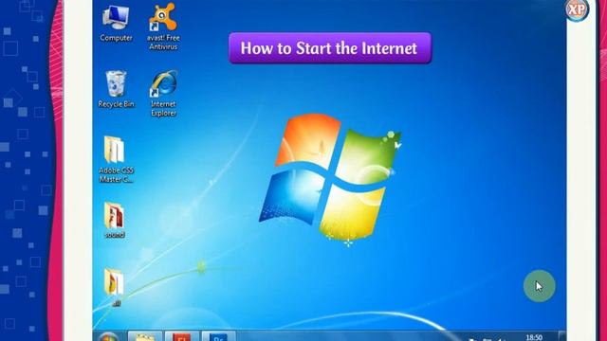The width and height of the screenshot is (607, 341).
Task: Click the Internet Explorer desktop shortcut
Action: coord(163,94)
